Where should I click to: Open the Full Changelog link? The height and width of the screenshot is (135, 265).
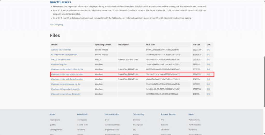[x=56, y=24]
